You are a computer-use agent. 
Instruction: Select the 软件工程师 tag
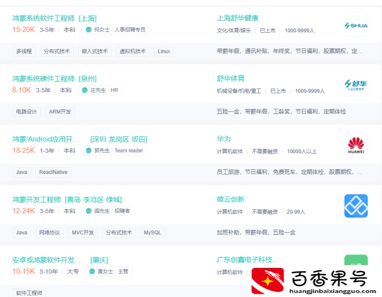pos(29,293)
